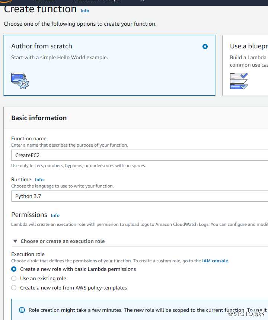Click the Execution role label
Screen dimensions: 268x320
28,254
